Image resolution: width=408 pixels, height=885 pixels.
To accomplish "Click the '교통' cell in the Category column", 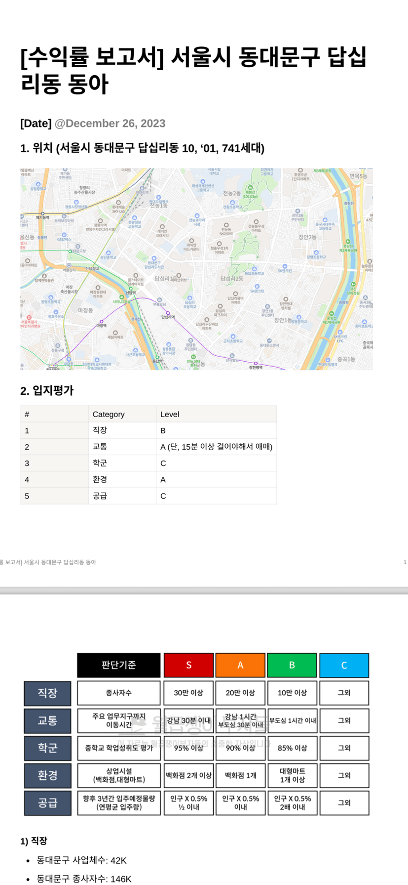I will tap(122, 447).
